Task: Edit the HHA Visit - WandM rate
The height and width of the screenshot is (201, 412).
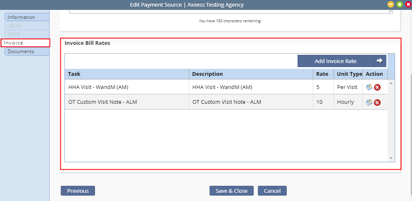Action: point(369,87)
